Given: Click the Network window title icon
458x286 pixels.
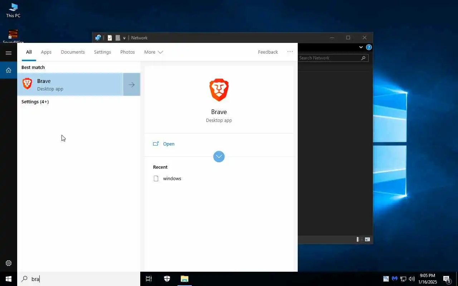Looking at the screenshot, I should 98,38.
